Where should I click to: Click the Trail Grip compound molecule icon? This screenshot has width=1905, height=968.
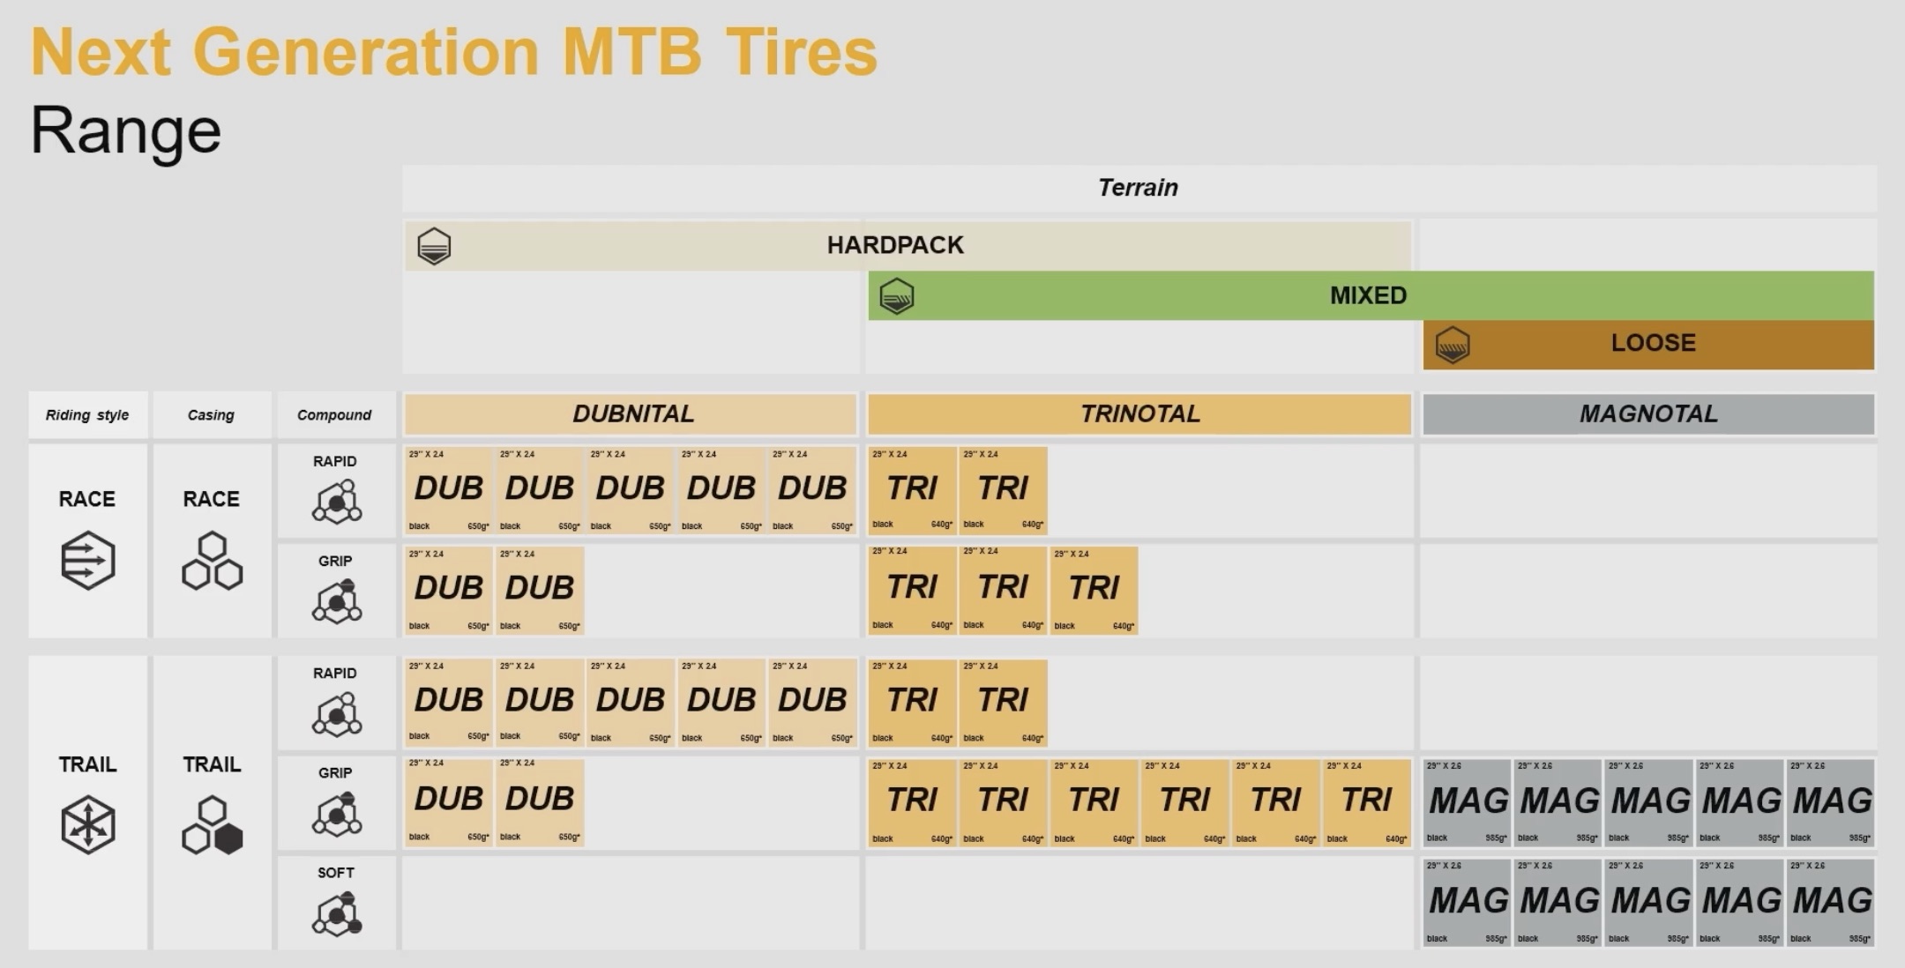[x=336, y=813]
